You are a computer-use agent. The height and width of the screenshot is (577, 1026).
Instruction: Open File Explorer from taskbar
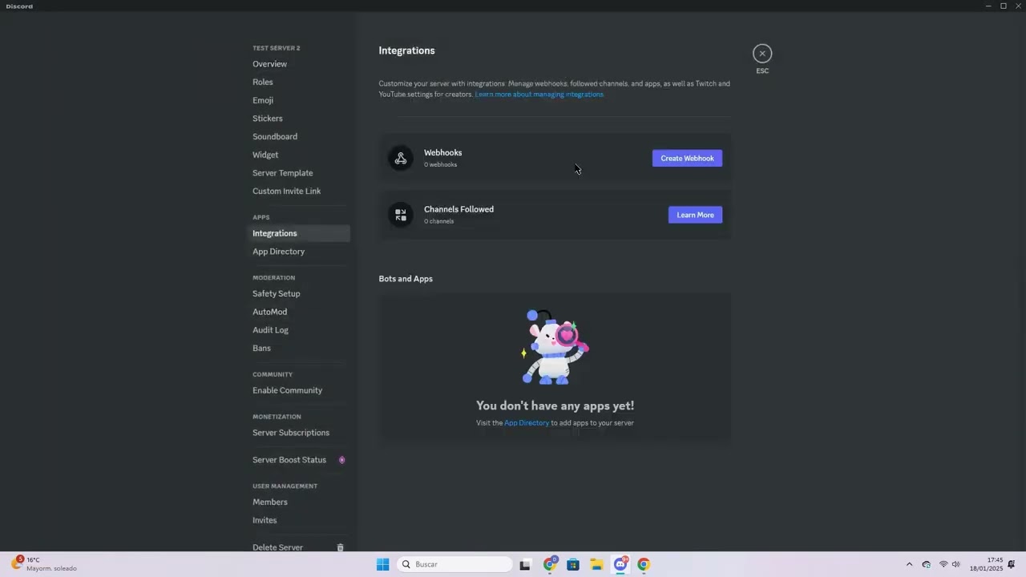point(596,564)
